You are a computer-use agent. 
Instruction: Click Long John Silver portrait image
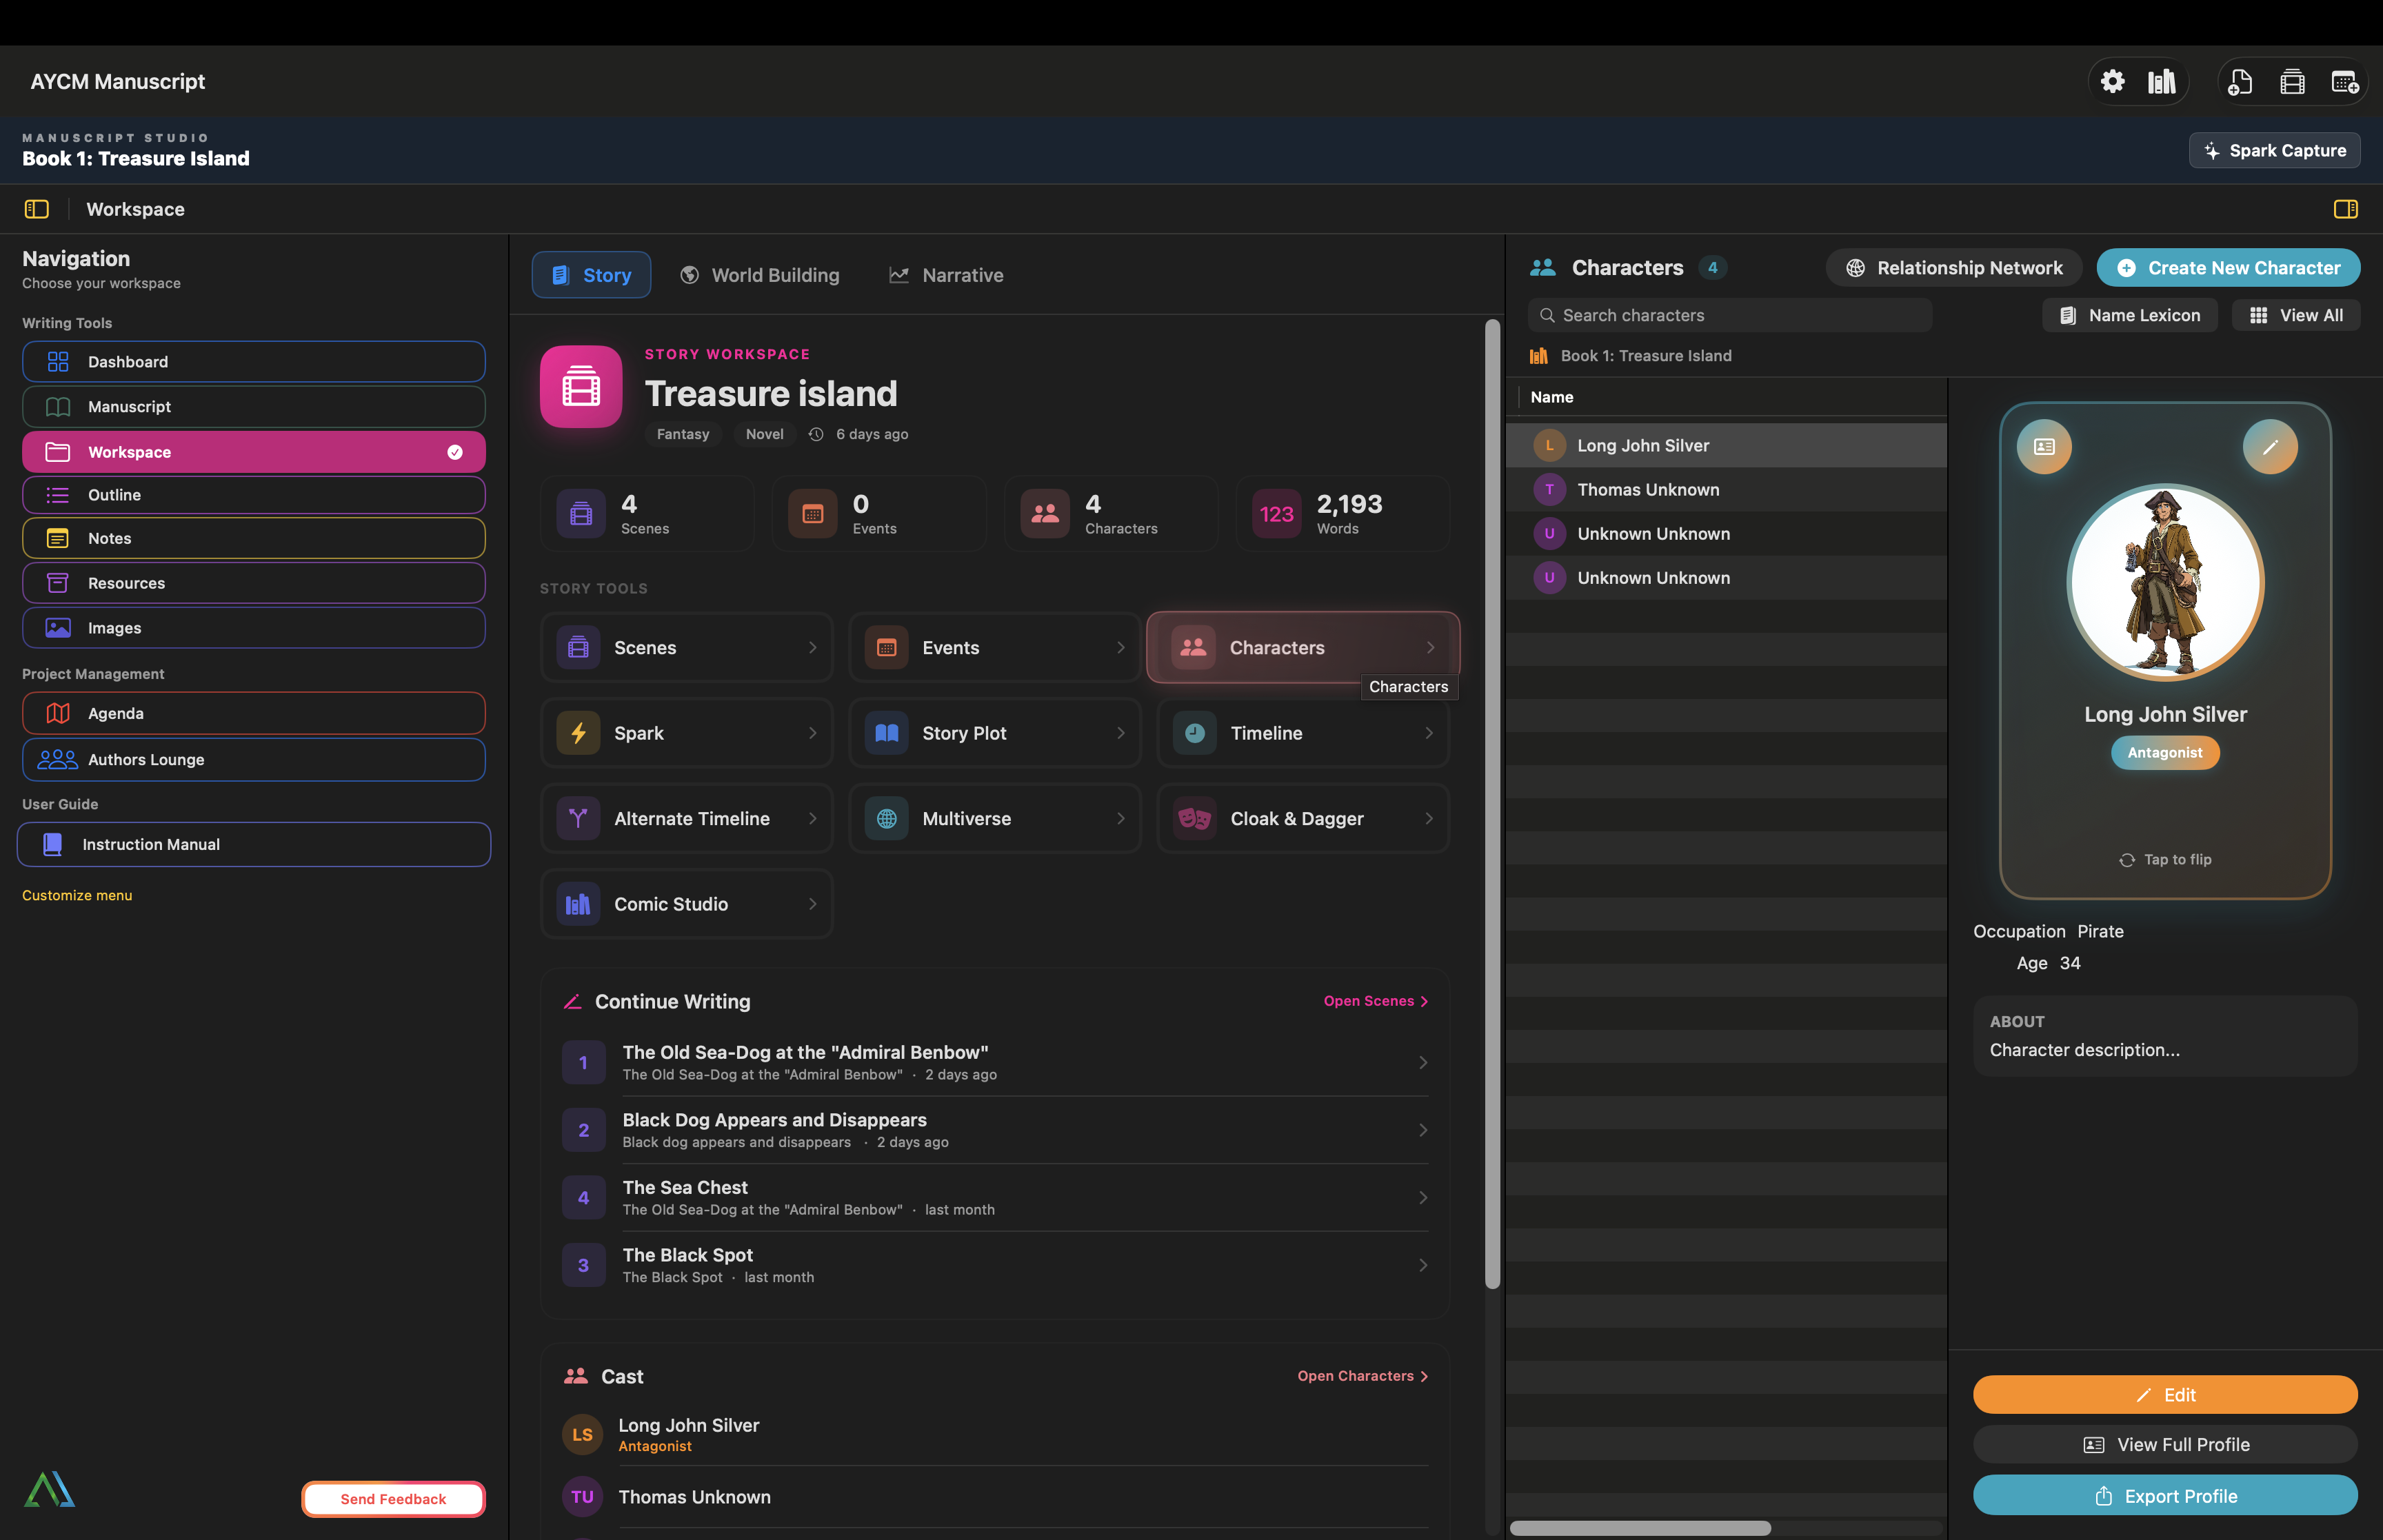click(2165, 582)
